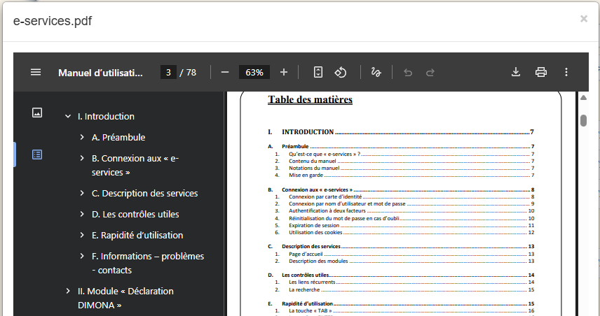Click the vertical scrollbar thumb
This screenshot has width=600, height=316.
click(583, 120)
